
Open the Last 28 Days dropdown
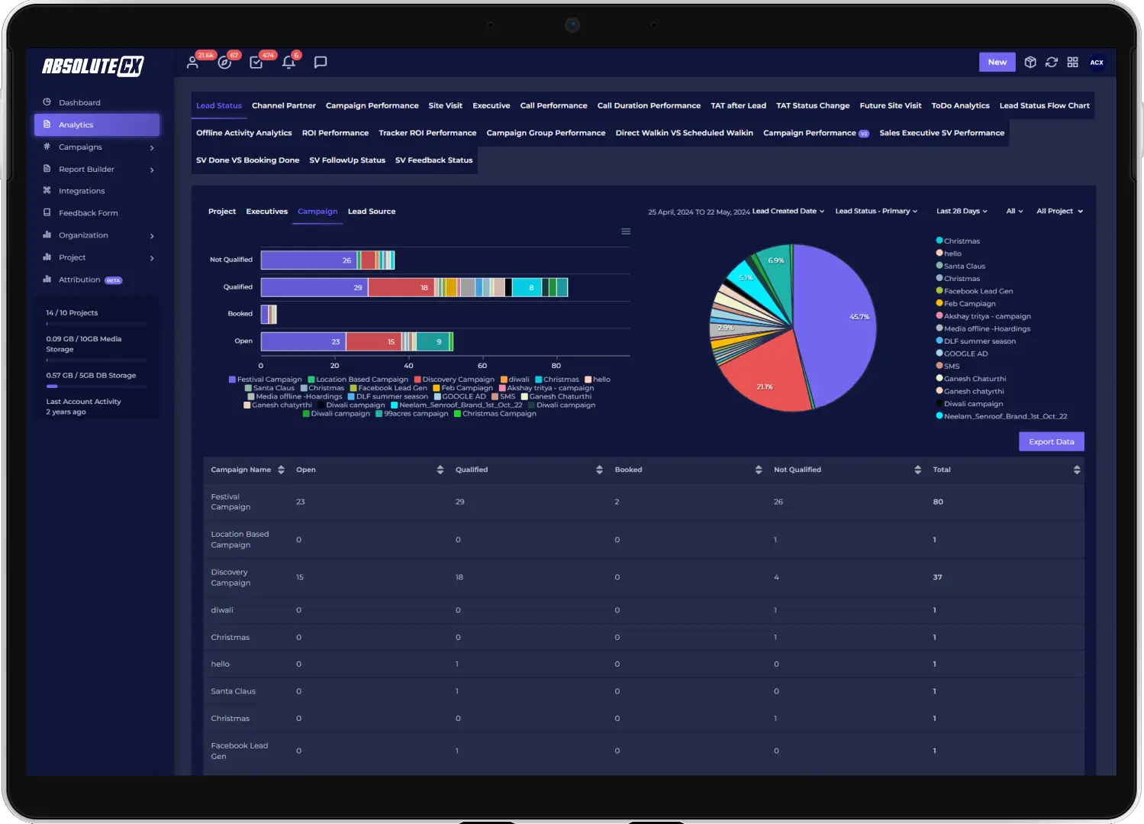(x=962, y=212)
